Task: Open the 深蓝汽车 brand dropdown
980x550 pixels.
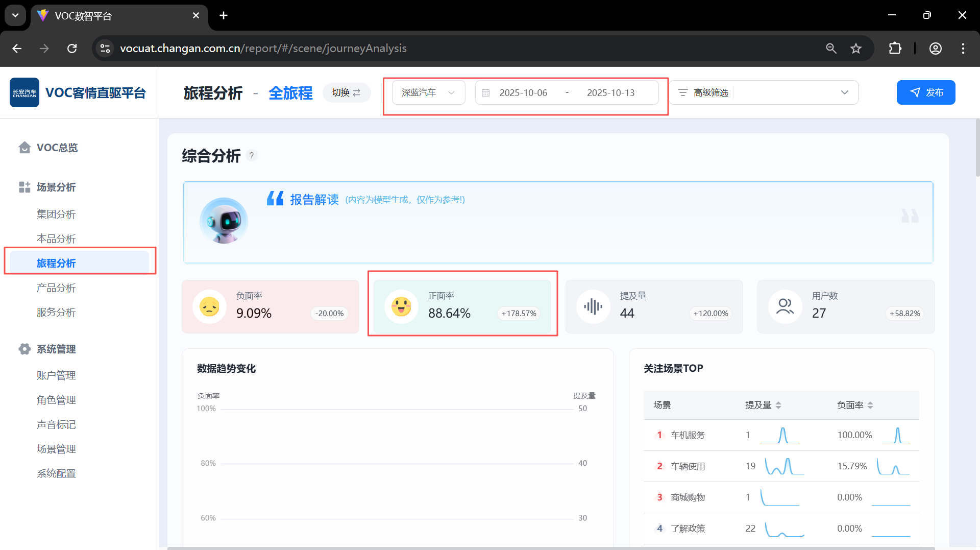Action: (428, 92)
